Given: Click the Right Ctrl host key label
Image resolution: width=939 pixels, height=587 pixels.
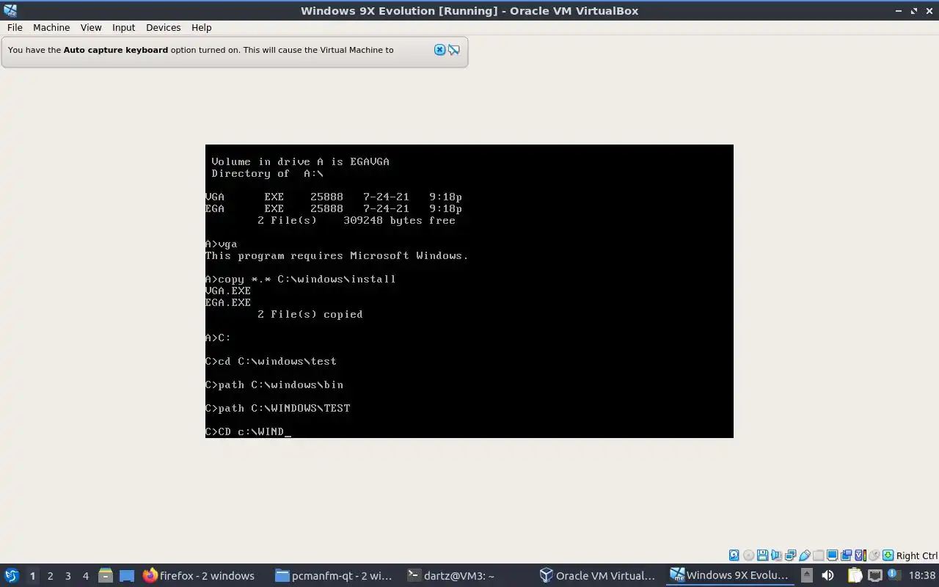Looking at the screenshot, I should click(917, 555).
